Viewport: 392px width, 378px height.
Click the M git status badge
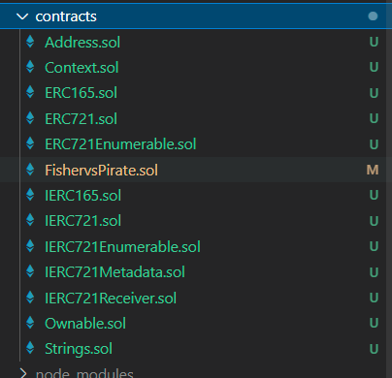point(373,170)
